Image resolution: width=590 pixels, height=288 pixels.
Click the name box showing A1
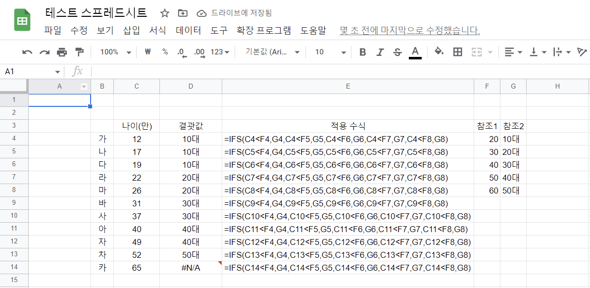point(28,71)
